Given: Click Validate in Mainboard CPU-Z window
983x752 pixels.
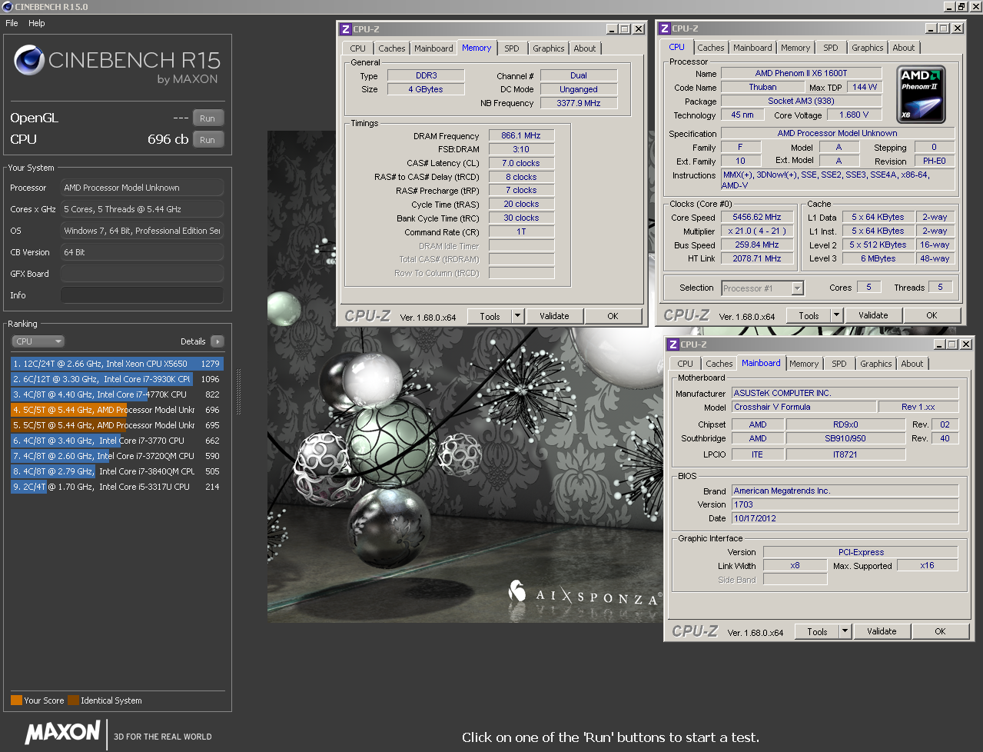Looking at the screenshot, I should point(882,631).
